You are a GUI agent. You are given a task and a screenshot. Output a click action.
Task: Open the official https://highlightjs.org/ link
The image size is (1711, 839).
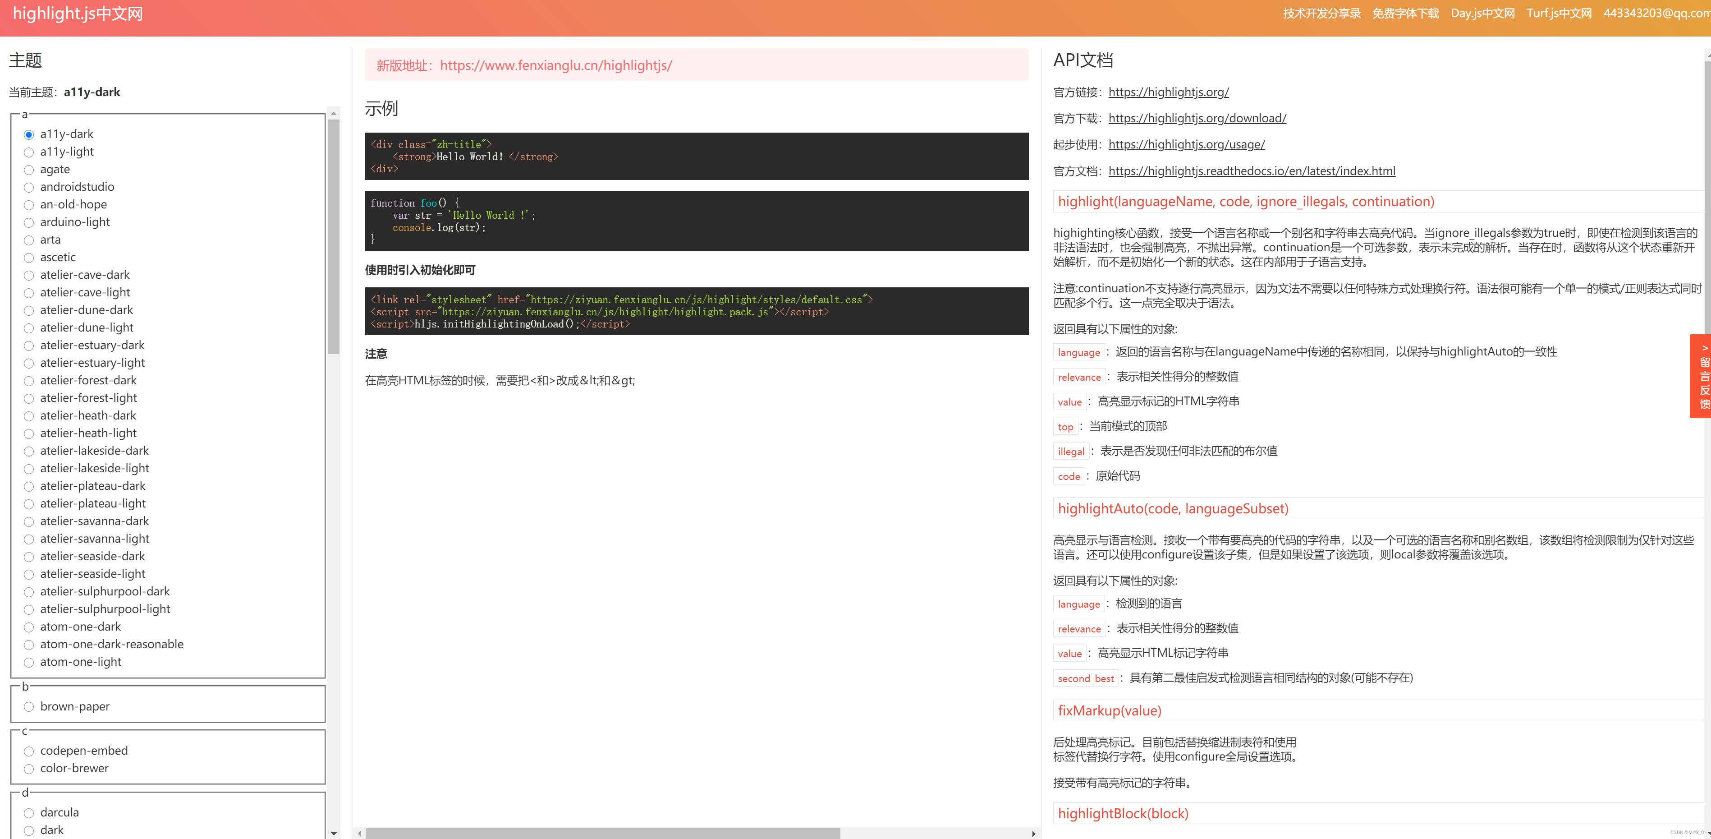click(1168, 92)
